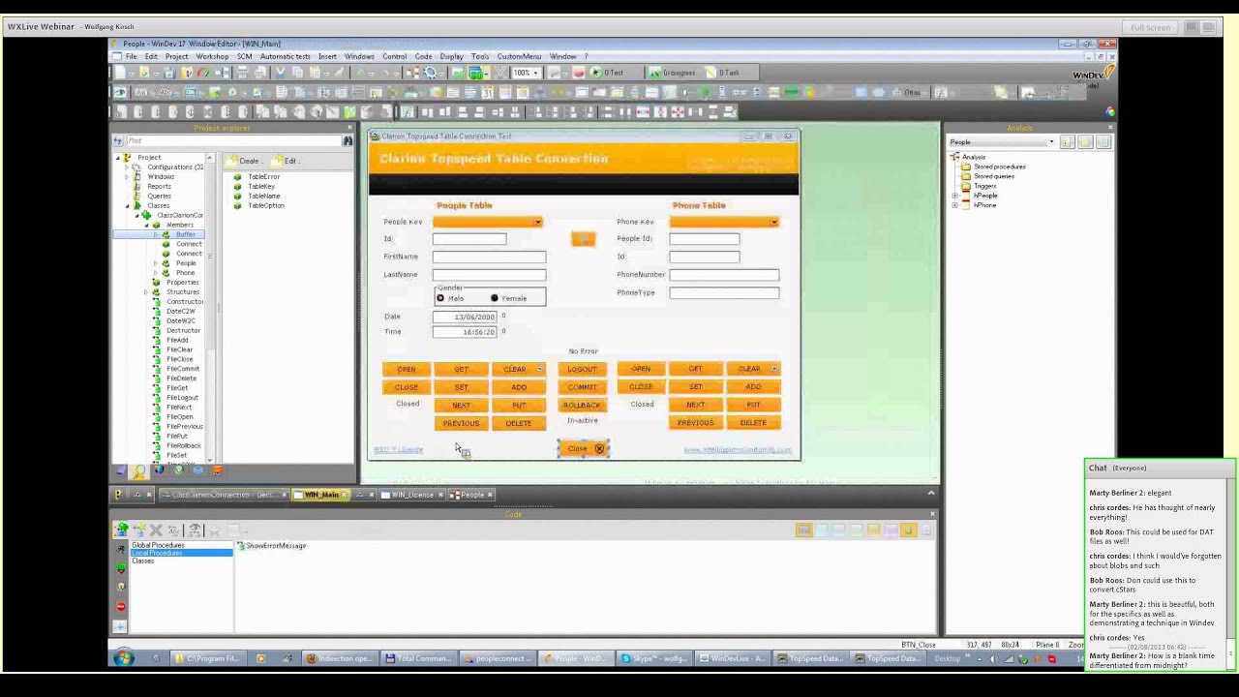Open the Indirection Firefox taskbar item
The width and height of the screenshot is (1239, 697).
(x=340, y=659)
